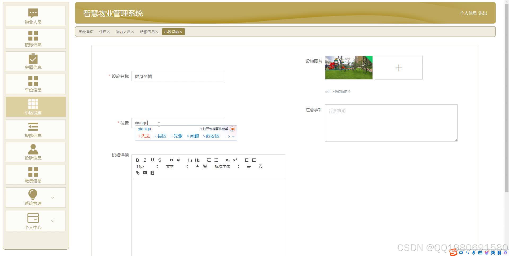Insert a hyperlink in the editor

tap(137, 173)
